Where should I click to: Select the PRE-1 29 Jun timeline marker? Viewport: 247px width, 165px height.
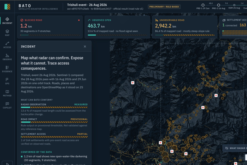[x=203, y=5]
